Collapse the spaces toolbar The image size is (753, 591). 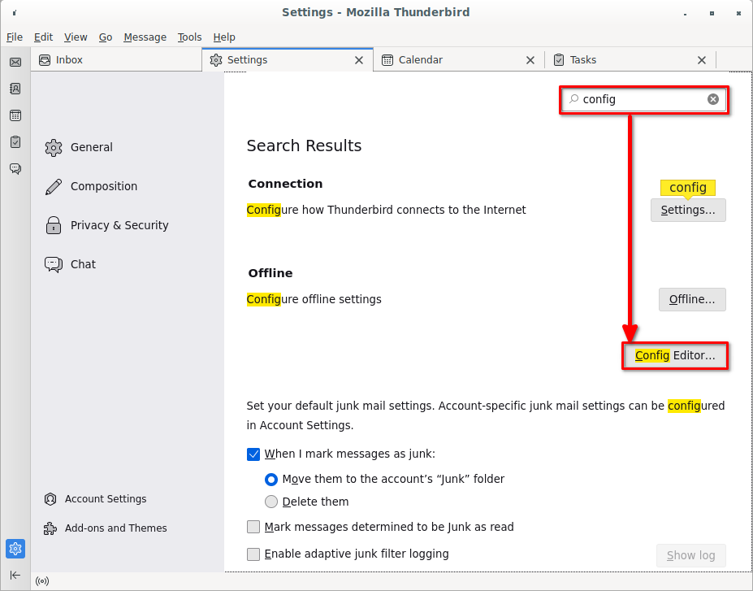15,575
